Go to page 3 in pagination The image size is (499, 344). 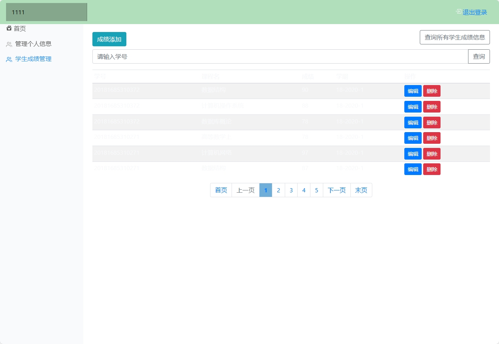[291, 190]
